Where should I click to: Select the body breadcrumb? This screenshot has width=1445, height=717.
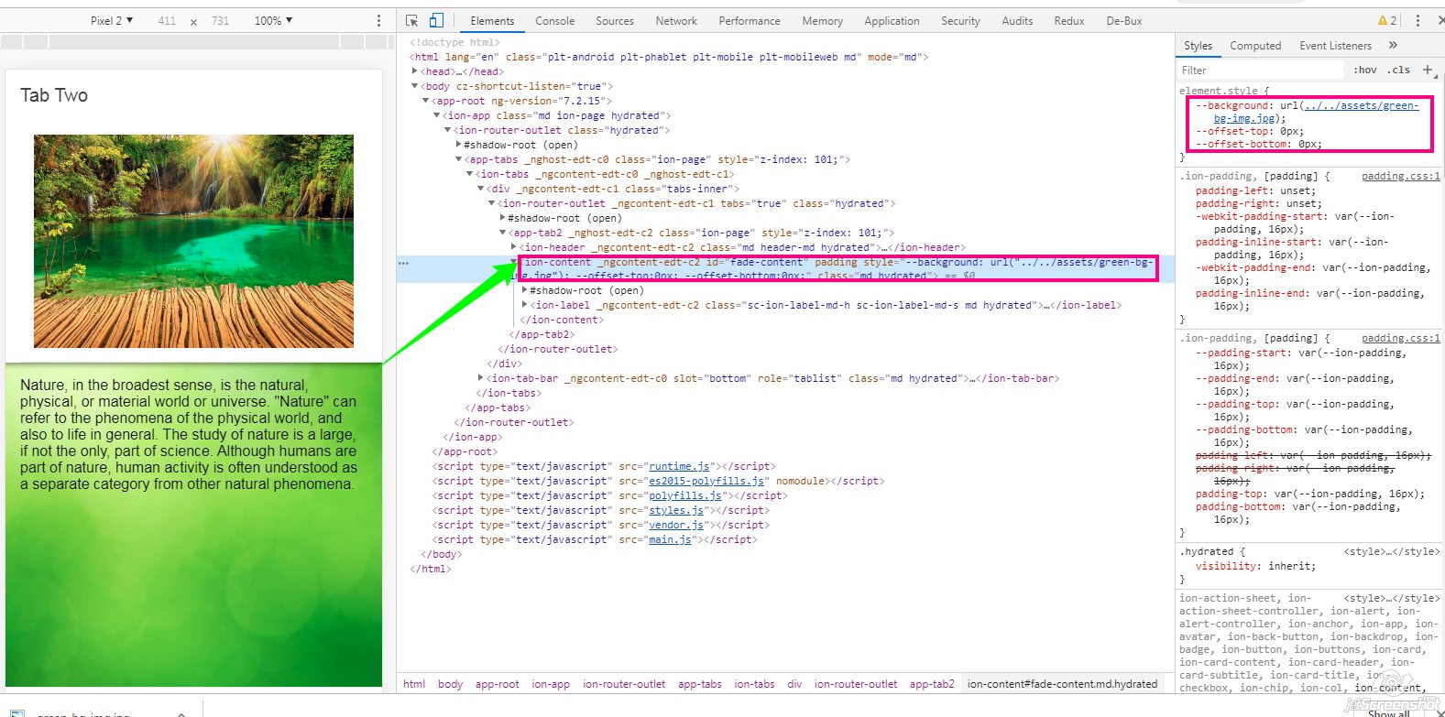pyautogui.click(x=450, y=683)
